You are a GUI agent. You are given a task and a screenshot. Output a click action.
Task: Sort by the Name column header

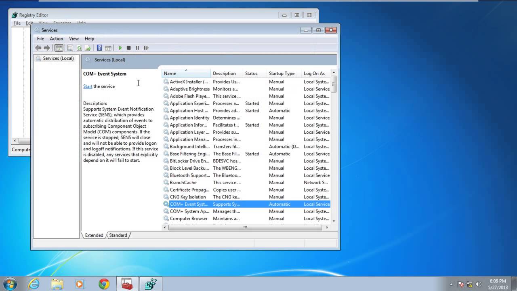[186, 74]
